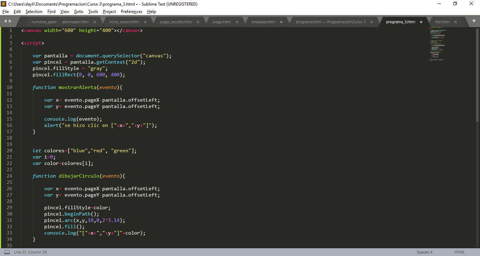Switch to programa.html — Programacion\Curso 3 tab
Viewport: 480px width, 256px height.
tap(330, 22)
